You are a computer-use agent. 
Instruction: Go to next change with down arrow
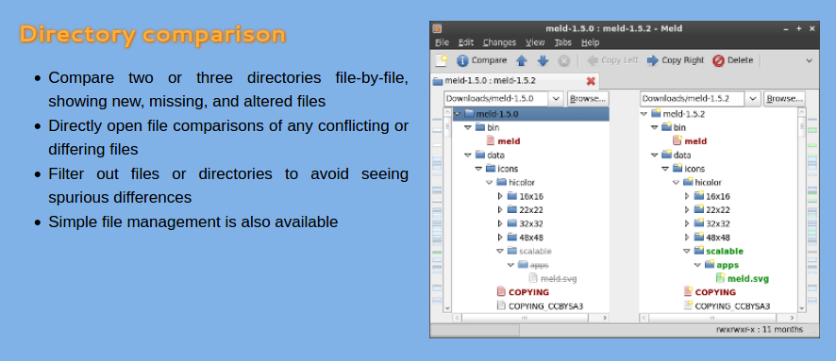(543, 60)
